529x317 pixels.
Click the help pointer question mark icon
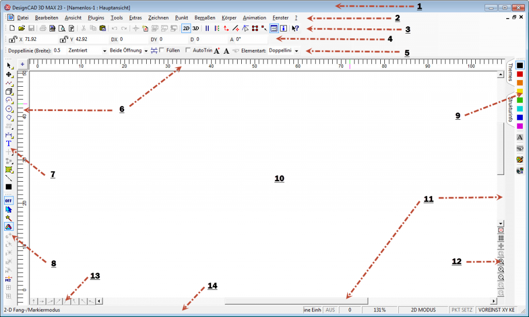click(x=295, y=28)
